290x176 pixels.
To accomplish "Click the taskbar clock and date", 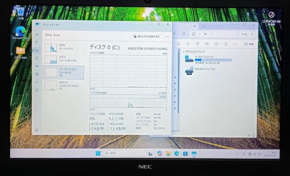I will (x=271, y=154).
